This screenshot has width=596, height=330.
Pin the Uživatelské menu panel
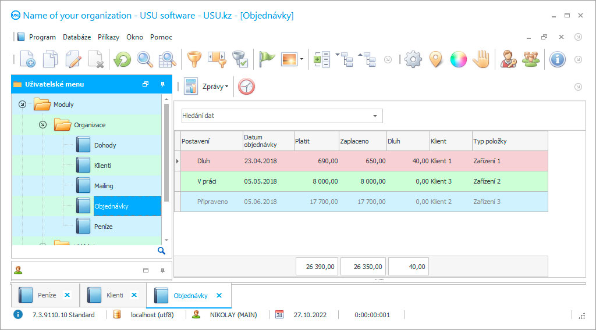click(162, 84)
